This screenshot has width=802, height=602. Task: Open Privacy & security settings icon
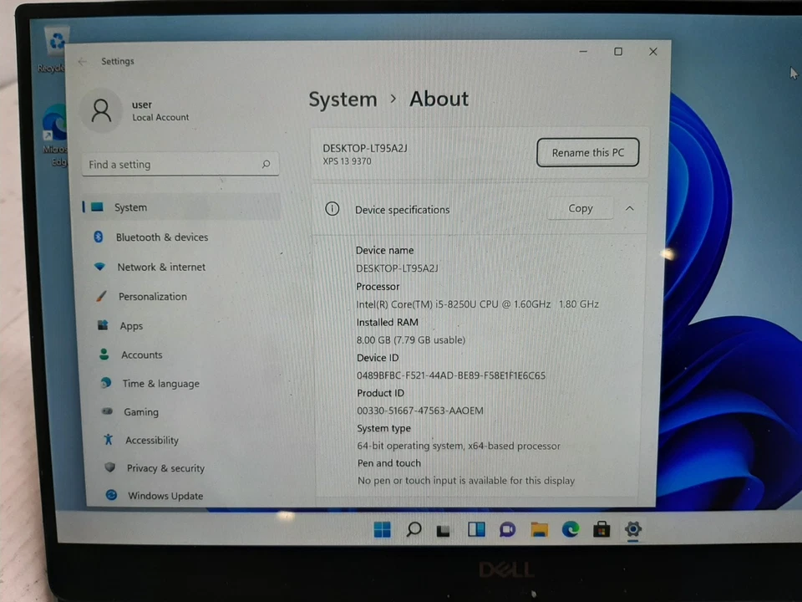pyautogui.click(x=109, y=468)
